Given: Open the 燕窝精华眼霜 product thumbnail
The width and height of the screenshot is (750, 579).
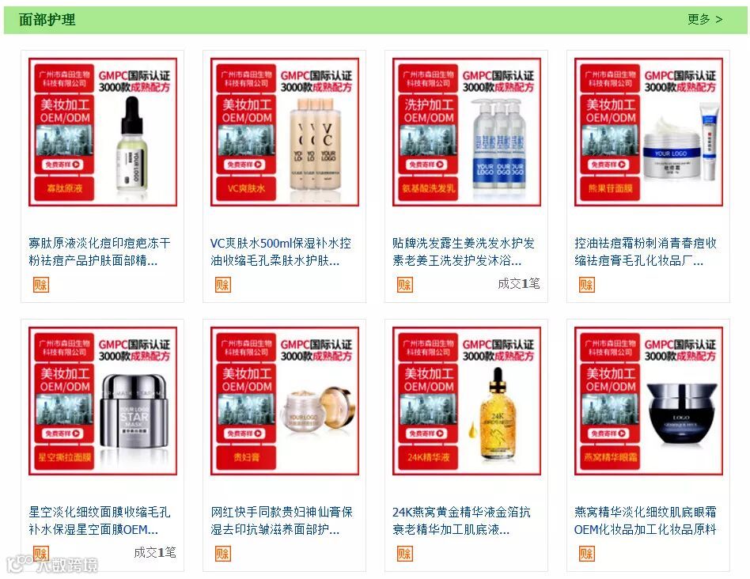Looking at the screenshot, I should coord(649,401).
